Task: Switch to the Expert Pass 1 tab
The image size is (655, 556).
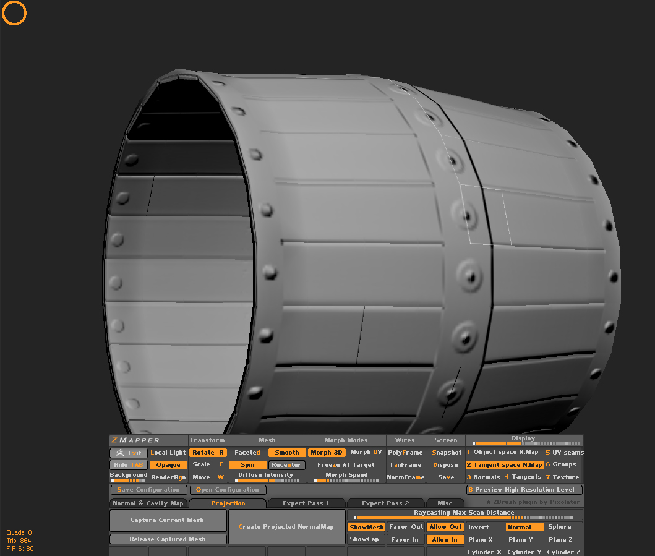Action: pos(306,503)
